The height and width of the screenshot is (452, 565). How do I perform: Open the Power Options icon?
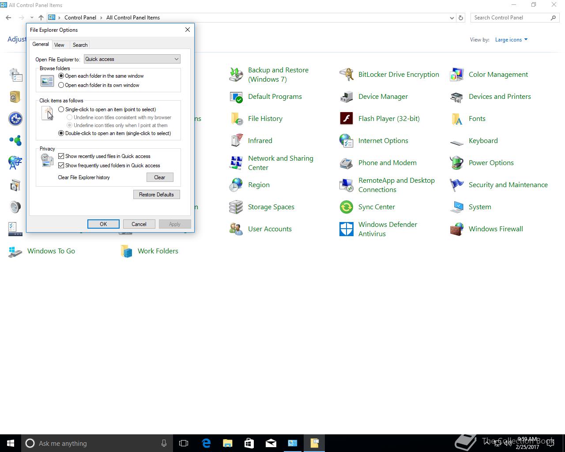pyautogui.click(x=457, y=163)
